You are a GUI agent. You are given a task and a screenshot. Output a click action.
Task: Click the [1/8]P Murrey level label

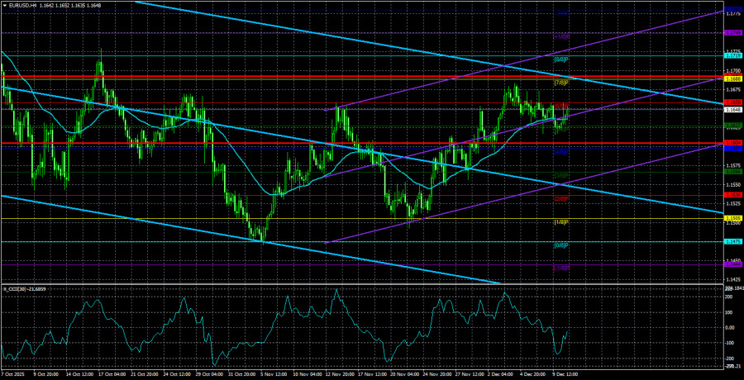tap(561, 222)
